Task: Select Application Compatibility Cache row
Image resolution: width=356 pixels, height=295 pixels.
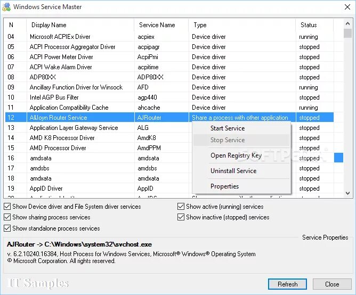Action: coord(169,108)
